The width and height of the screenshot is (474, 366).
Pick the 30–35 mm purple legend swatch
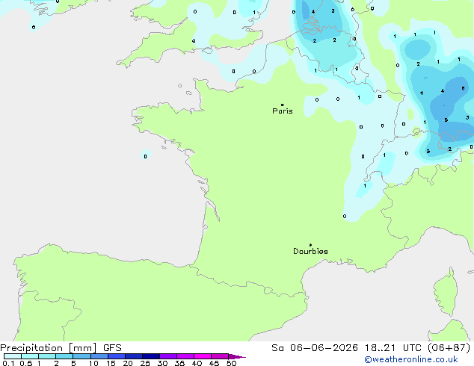pos(168,356)
